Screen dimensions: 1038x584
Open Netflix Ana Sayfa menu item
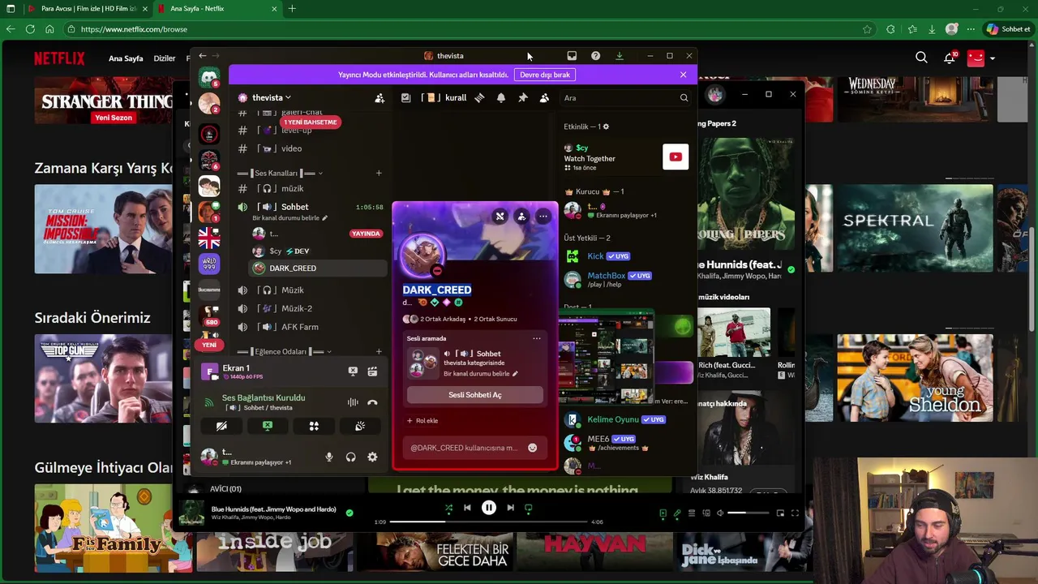[126, 58]
